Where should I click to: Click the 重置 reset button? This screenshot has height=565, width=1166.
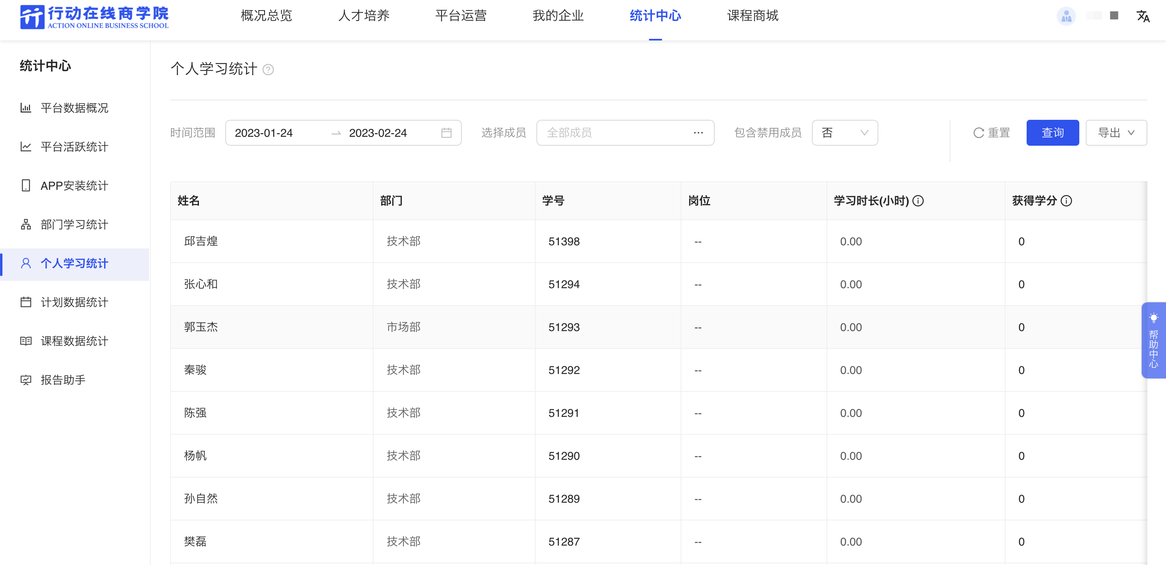click(991, 133)
